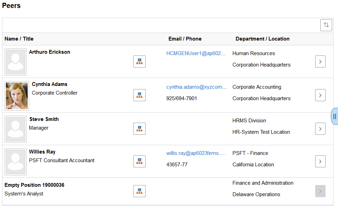The width and height of the screenshot is (338, 210).
Task: Select Steve Smith placeholder avatar
Action: (16, 129)
